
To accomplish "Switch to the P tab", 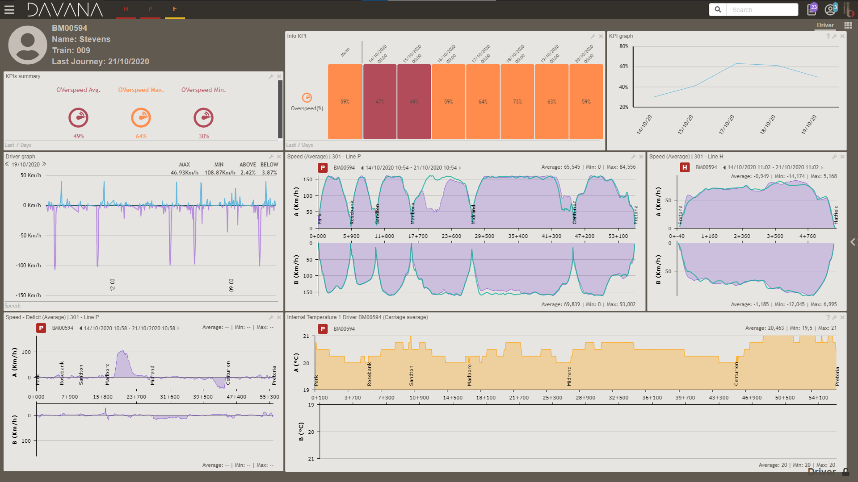I will 150,9.
